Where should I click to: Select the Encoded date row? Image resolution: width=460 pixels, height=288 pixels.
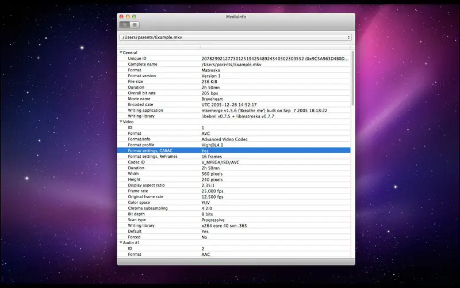point(233,104)
